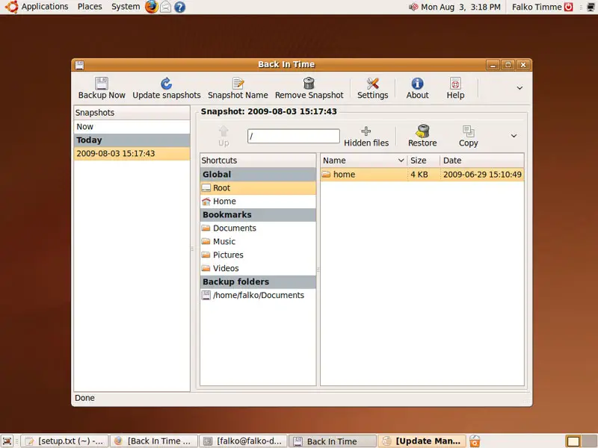Click the Copy files icon
Viewport: 598px width, 448px height.
pyautogui.click(x=469, y=131)
